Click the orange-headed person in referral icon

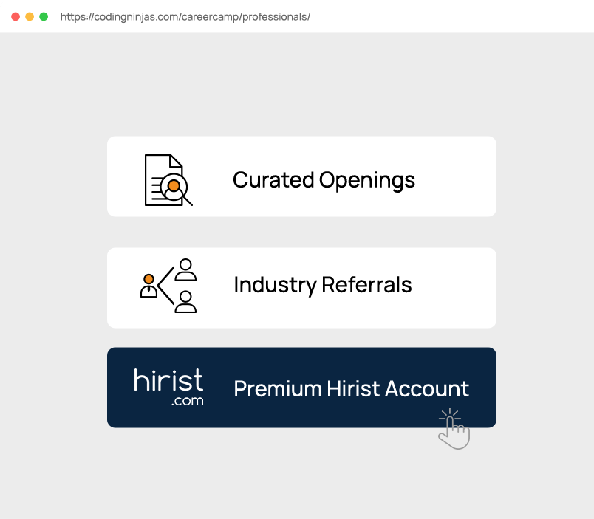pos(149,286)
